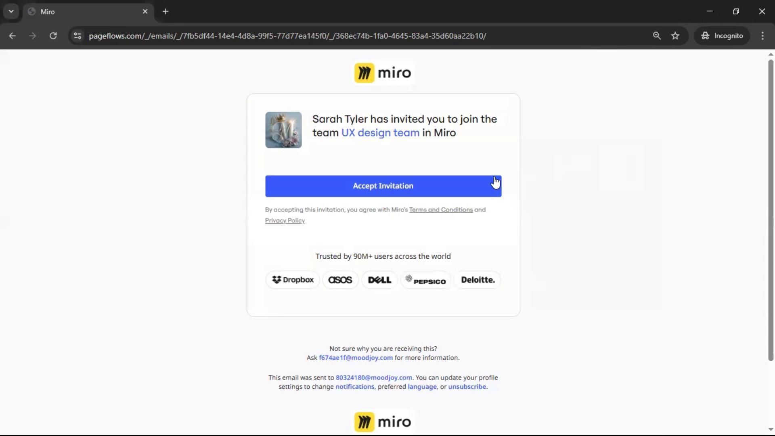
Task: Open zoom magnifier icon in address bar
Action: pyautogui.click(x=657, y=36)
